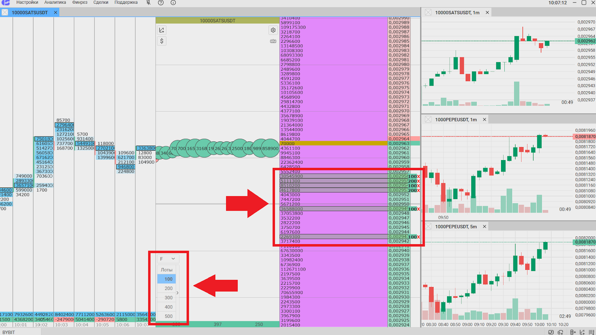Open the order book settings gear
This screenshot has height=335, width=596.
(x=273, y=30)
